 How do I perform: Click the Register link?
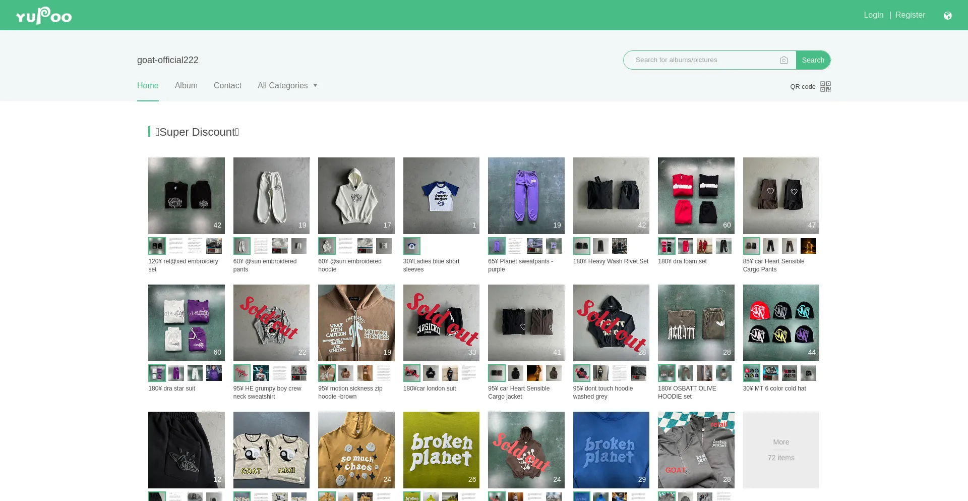pyautogui.click(x=910, y=15)
